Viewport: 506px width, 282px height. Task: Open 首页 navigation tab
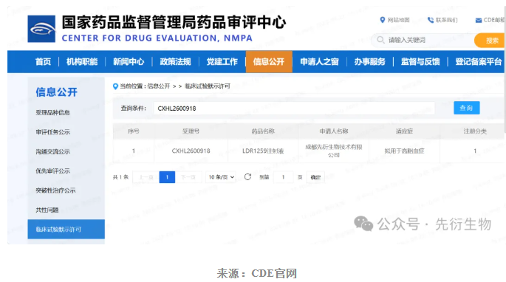click(x=43, y=61)
